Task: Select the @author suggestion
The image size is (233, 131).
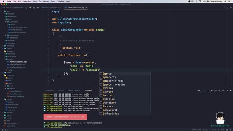Action: [125, 95]
